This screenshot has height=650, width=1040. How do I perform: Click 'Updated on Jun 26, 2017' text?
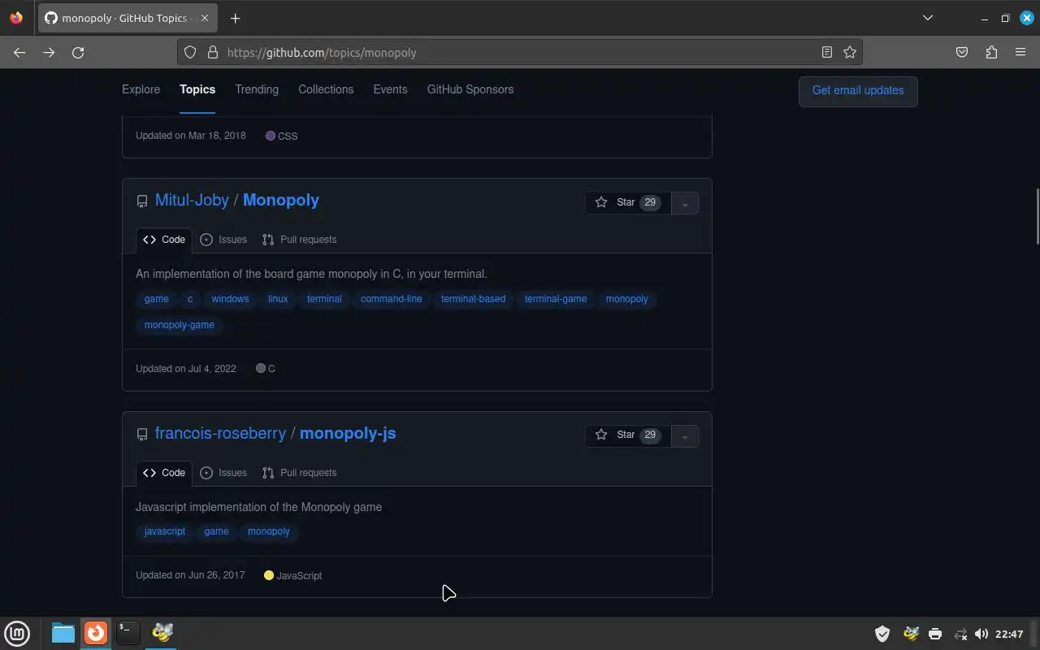[x=190, y=575]
